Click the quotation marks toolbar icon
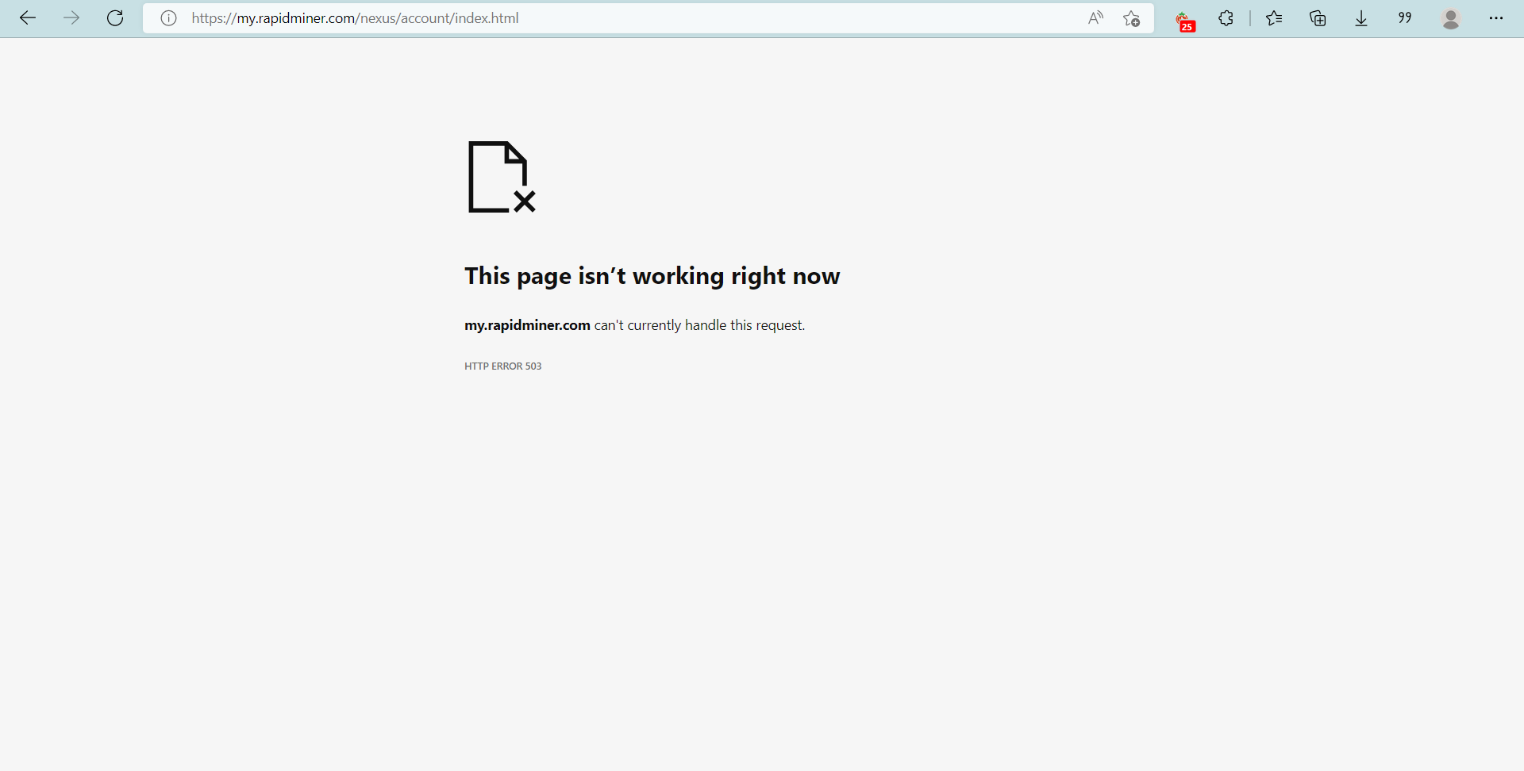Image resolution: width=1524 pixels, height=771 pixels. pos(1405,18)
